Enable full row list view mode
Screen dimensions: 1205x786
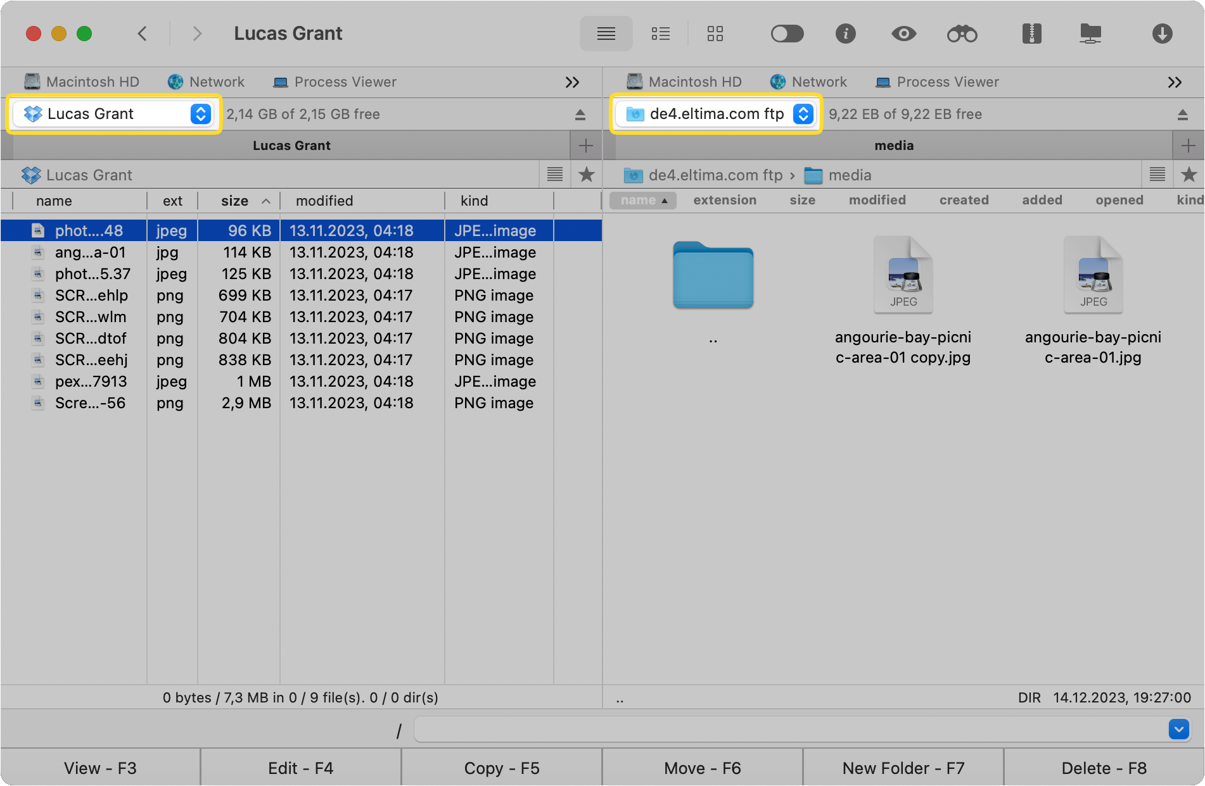(x=606, y=34)
